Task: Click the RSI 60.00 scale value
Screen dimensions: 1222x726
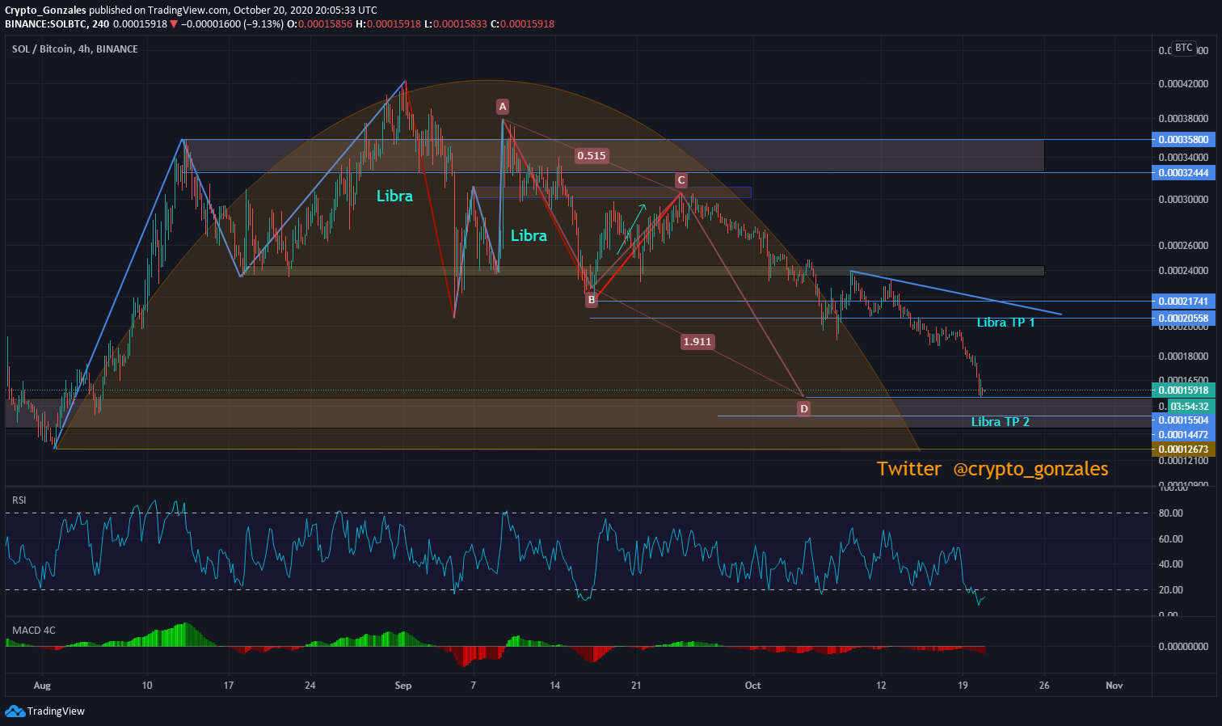Action: 1170,539
